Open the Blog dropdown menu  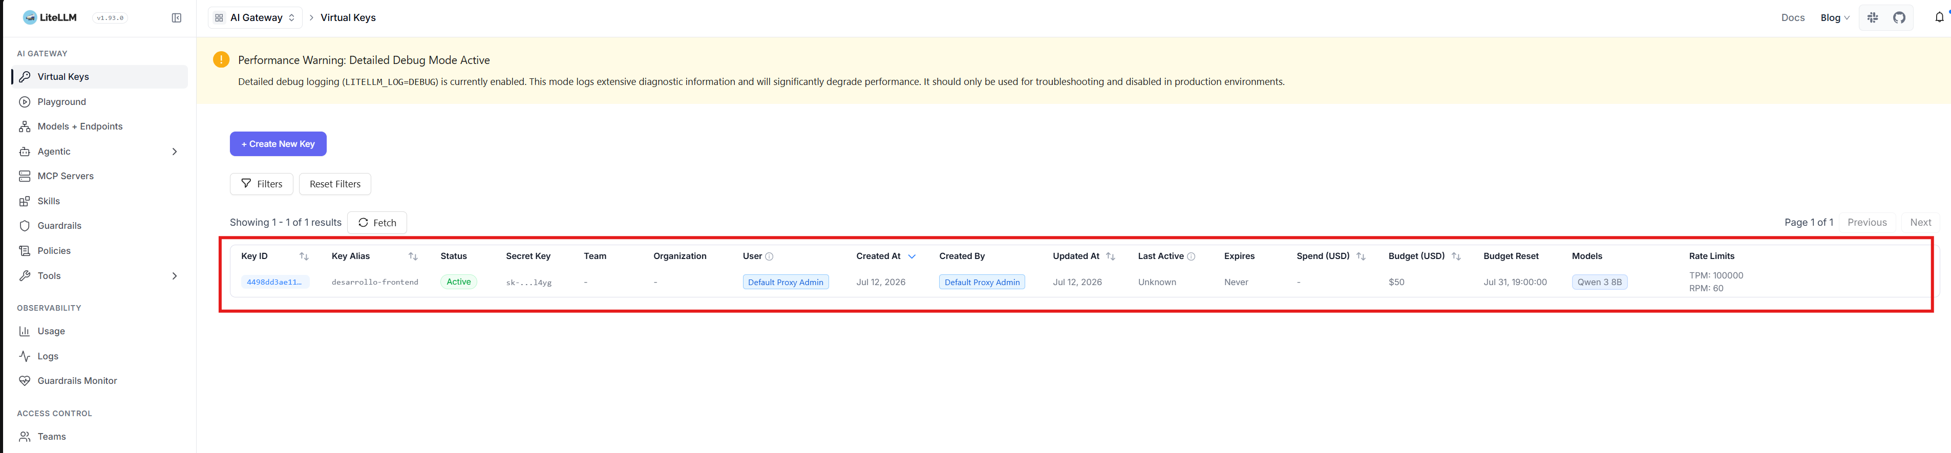(x=1834, y=17)
